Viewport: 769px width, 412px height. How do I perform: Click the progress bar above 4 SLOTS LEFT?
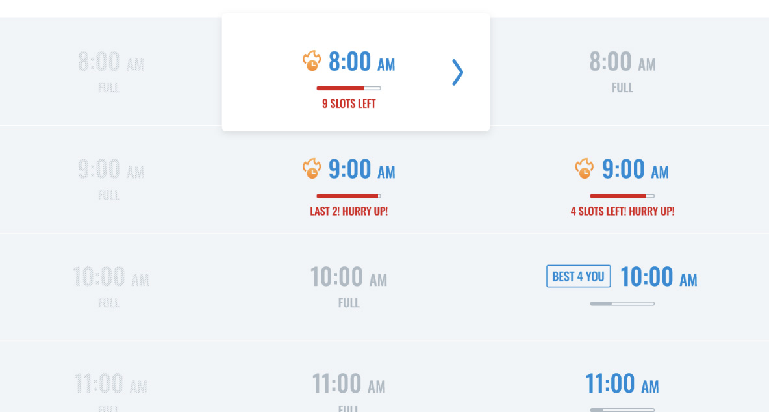(x=622, y=196)
